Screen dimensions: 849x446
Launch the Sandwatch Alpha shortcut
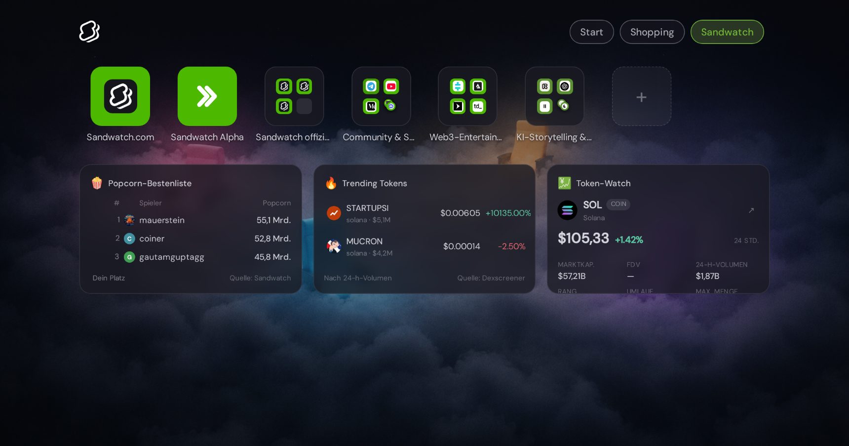(x=207, y=96)
